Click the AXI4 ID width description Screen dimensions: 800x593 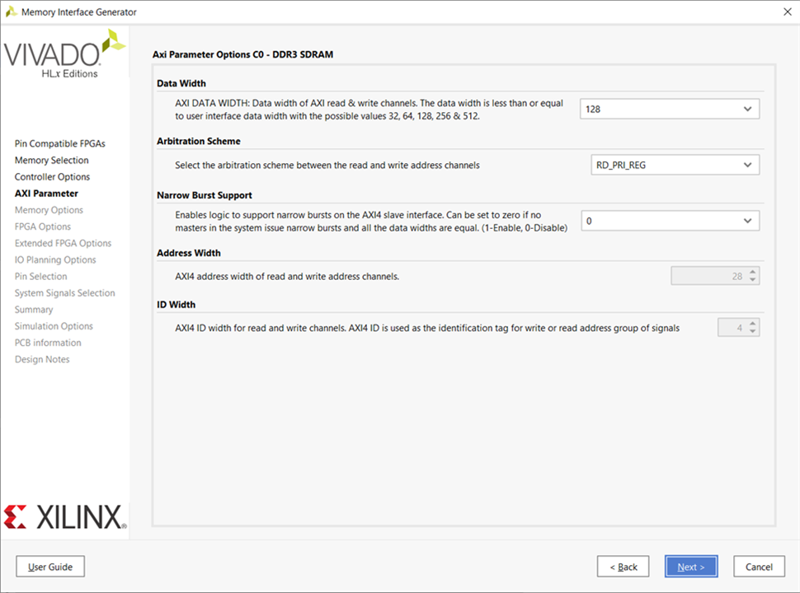(427, 328)
